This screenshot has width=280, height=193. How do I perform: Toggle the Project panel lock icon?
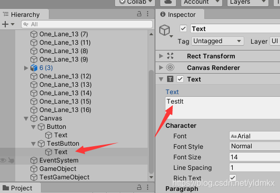click(x=139, y=187)
